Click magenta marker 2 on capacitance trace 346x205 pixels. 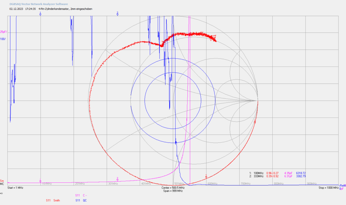117,179
